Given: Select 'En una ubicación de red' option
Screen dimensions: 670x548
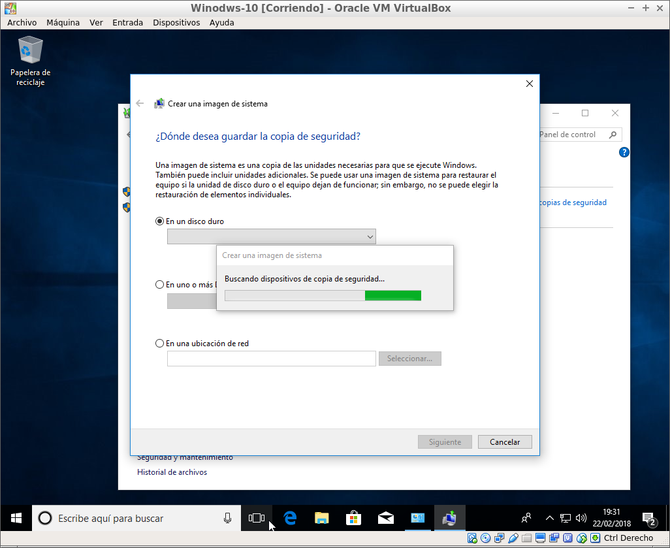Looking at the screenshot, I should (160, 344).
